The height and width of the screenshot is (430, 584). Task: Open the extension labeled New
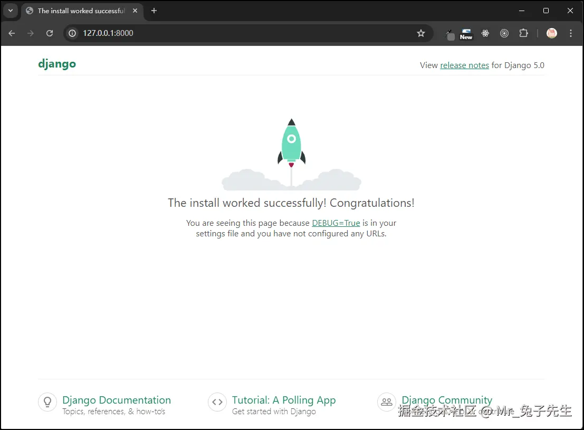tap(466, 34)
